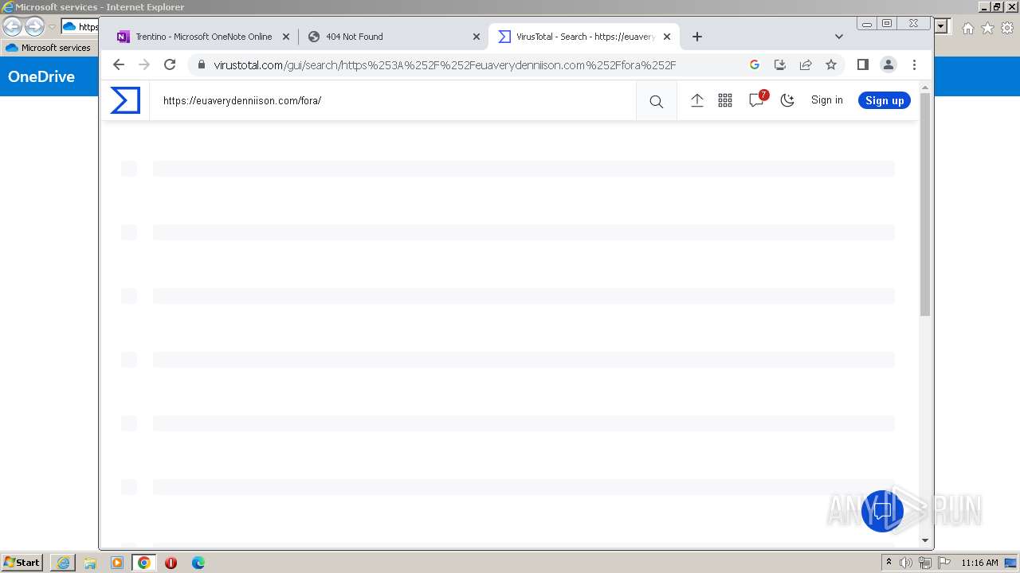Screen dimensions: 1020x573
Task: Click the OneDrive header text
Action: 41,76
